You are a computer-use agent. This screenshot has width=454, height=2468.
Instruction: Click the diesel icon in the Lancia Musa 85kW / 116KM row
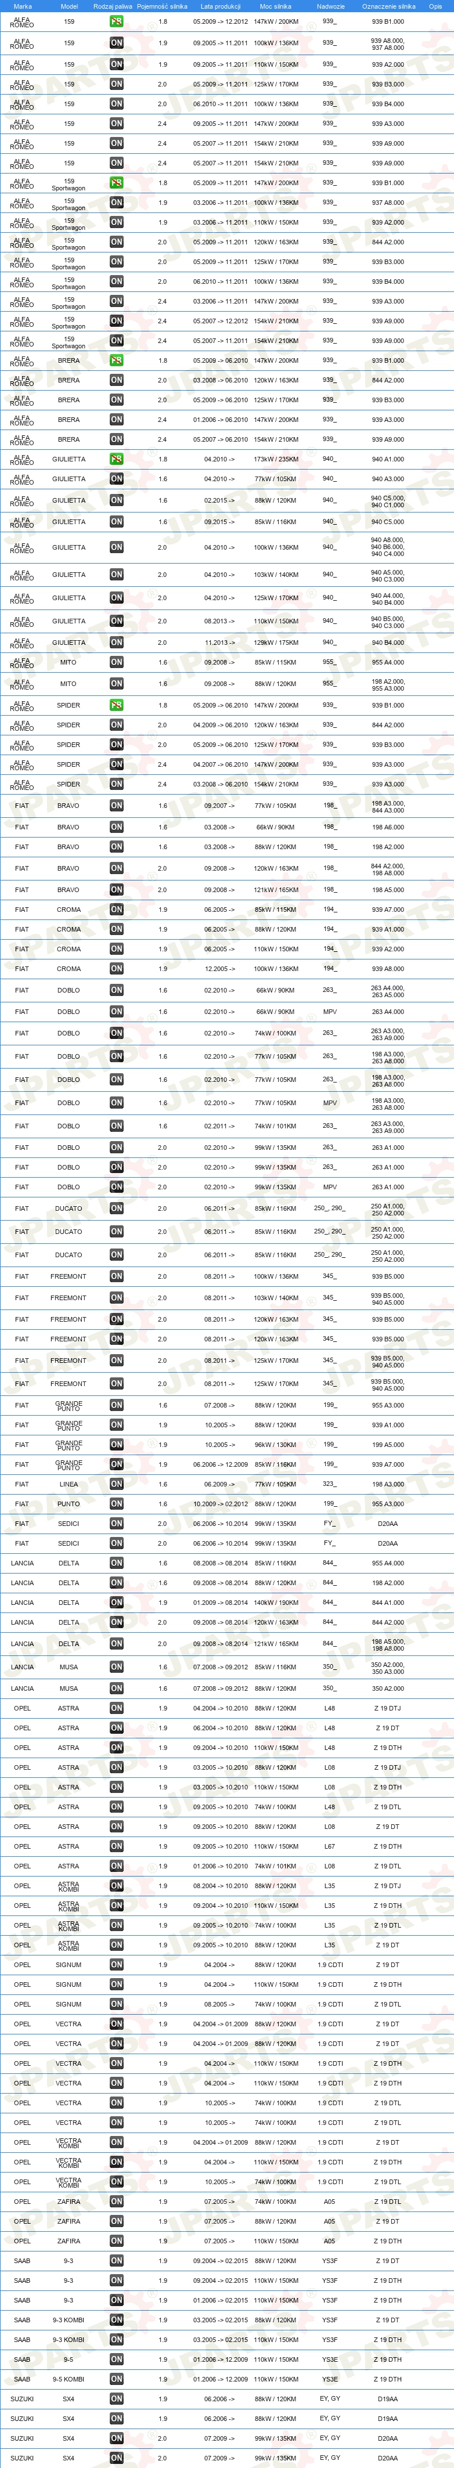116,1667
